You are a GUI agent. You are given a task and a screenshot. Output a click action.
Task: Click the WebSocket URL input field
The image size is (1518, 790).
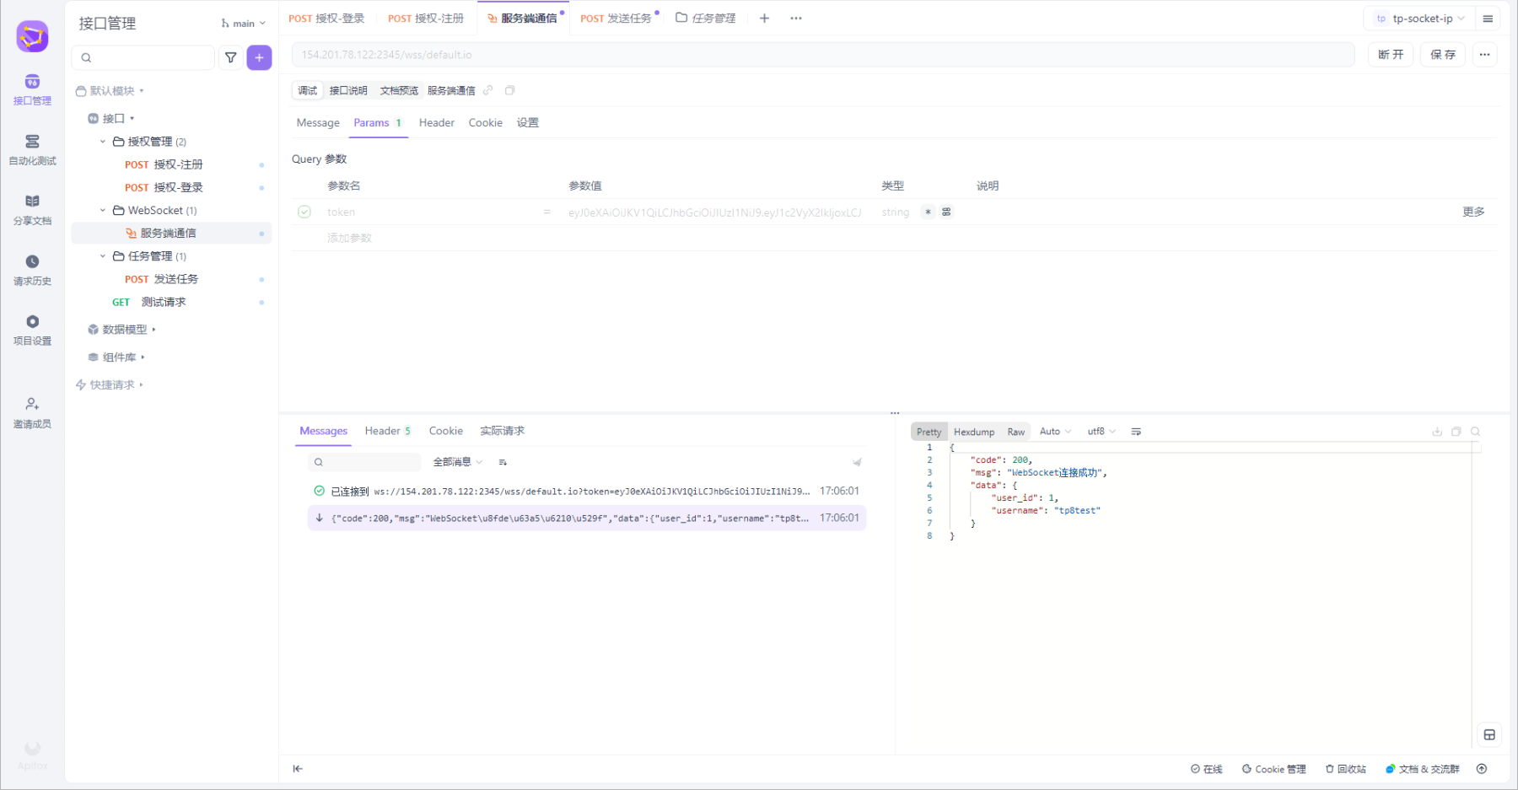[822, 55]
